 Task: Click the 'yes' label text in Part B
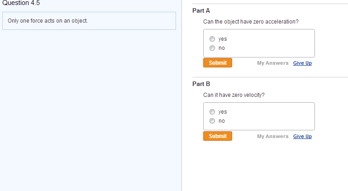tap(223, 112)
